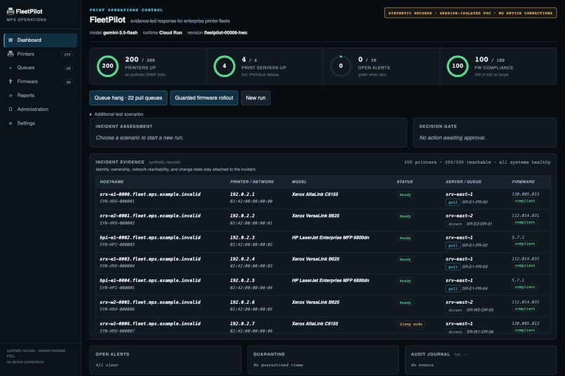Click the Open Alerts panel heading
Viewport: 565px width, 376px height.
coord(112,354)
